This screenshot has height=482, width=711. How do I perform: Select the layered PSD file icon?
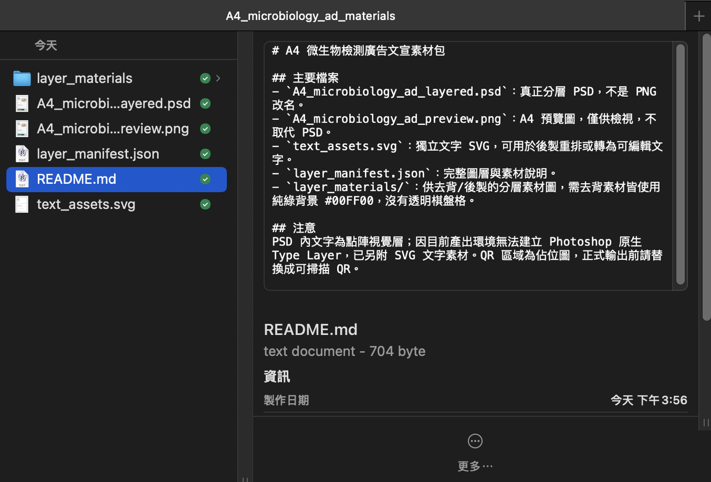point(22,104)
